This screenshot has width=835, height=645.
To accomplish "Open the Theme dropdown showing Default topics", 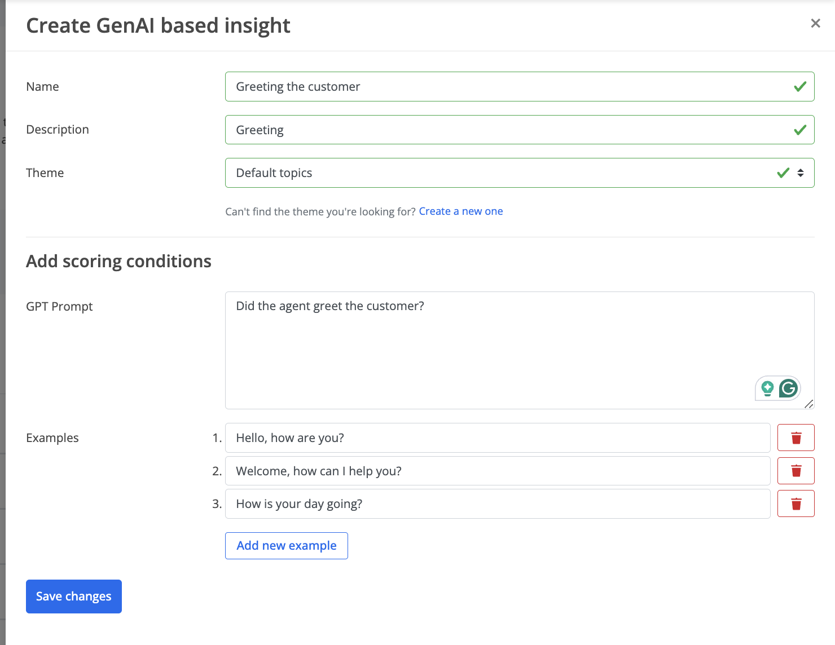I will pyautogui.click(x=520, y=173).
